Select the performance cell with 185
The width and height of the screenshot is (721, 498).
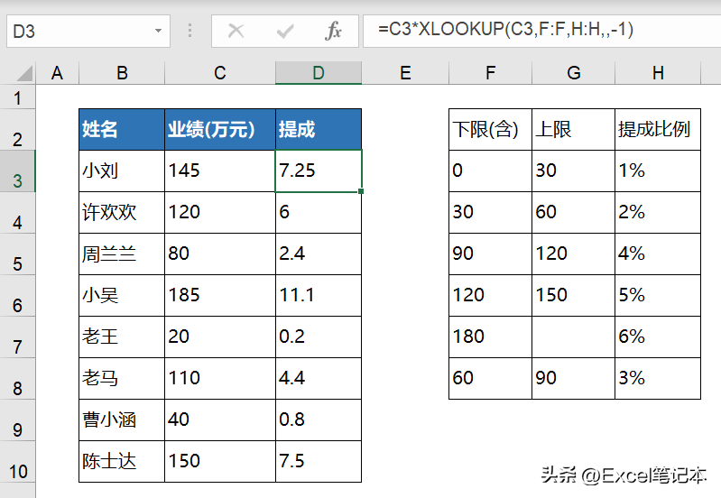220,296
